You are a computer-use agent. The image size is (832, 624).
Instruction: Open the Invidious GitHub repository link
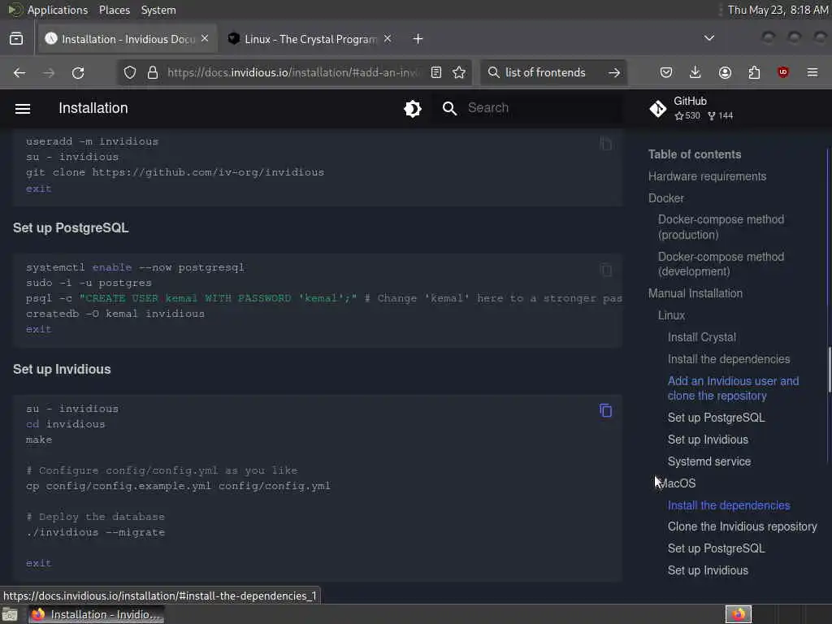691,108
